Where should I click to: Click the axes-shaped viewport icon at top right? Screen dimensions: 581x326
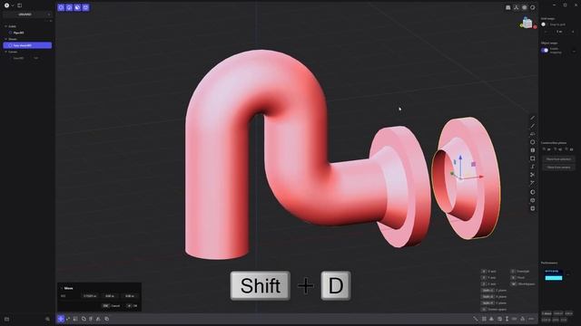tap(517, 7)
